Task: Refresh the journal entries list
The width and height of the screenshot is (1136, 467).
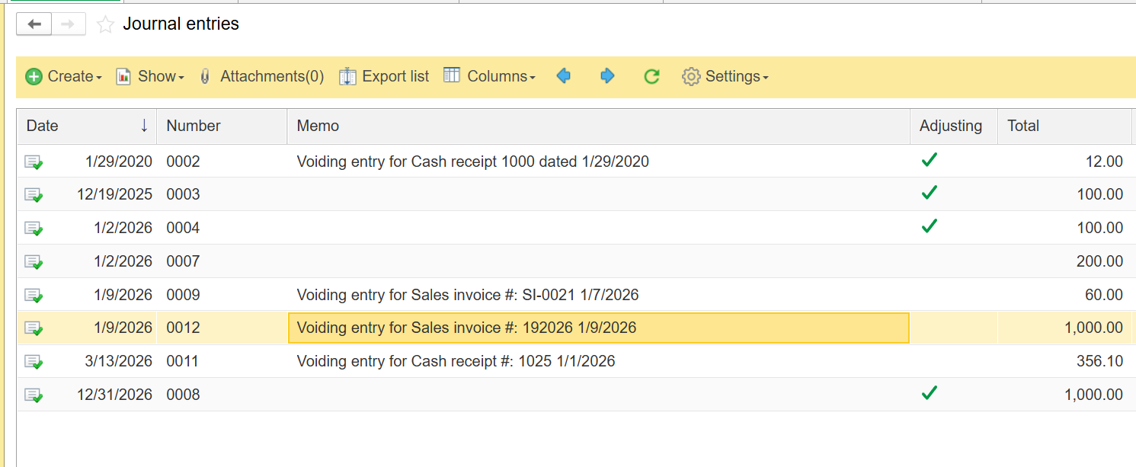Action: (x=651, y=76)
